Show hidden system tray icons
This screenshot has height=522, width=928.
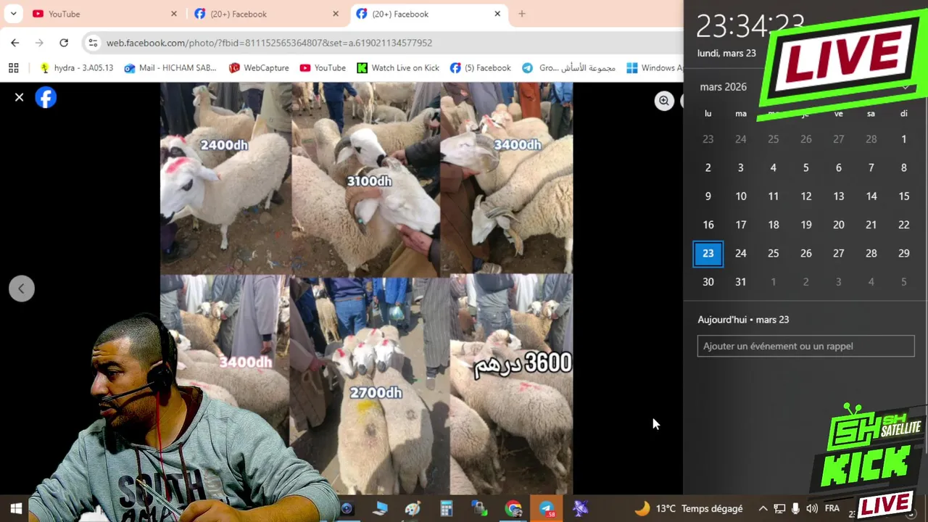tap(763, 508)
